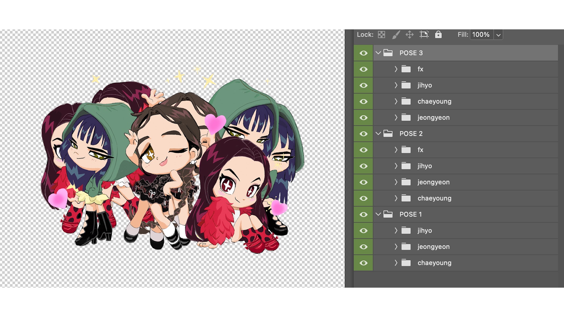
Task: Click folder icon of jeongyeon in POSE 2
Action: click(406, 182)
